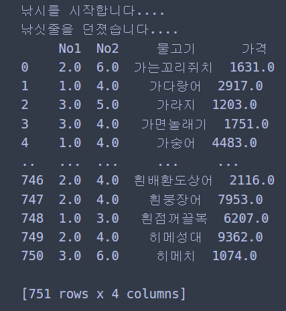This screenshot has height=311, width=286.
Task: Click the summary '[751 rows x 4 columns]'
Action: click(x=104, y=294)
